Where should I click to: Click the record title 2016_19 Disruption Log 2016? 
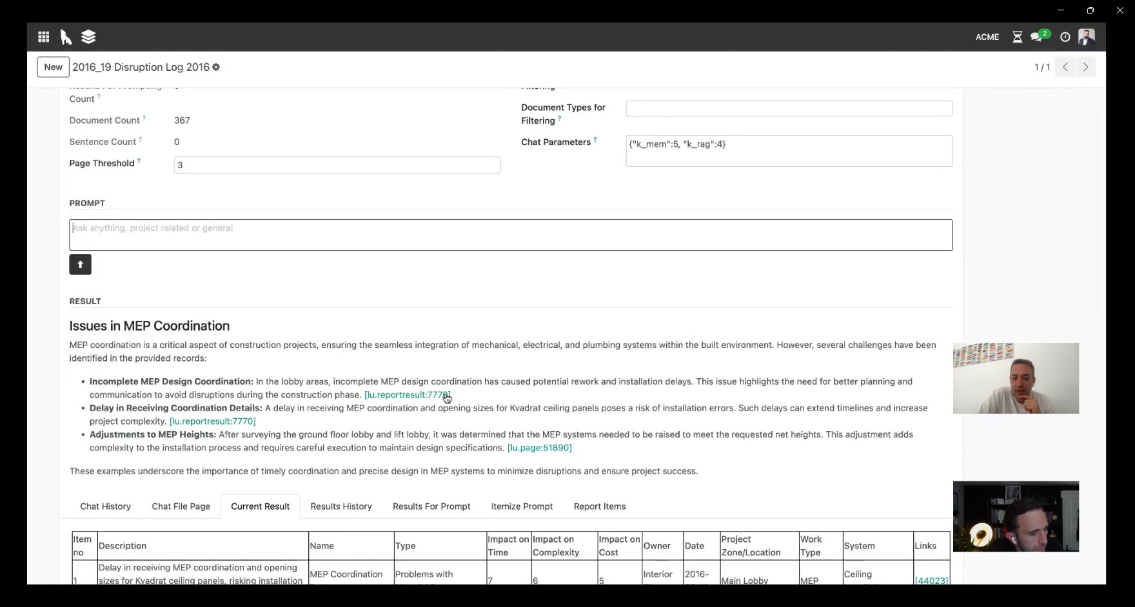coord(141,67)
